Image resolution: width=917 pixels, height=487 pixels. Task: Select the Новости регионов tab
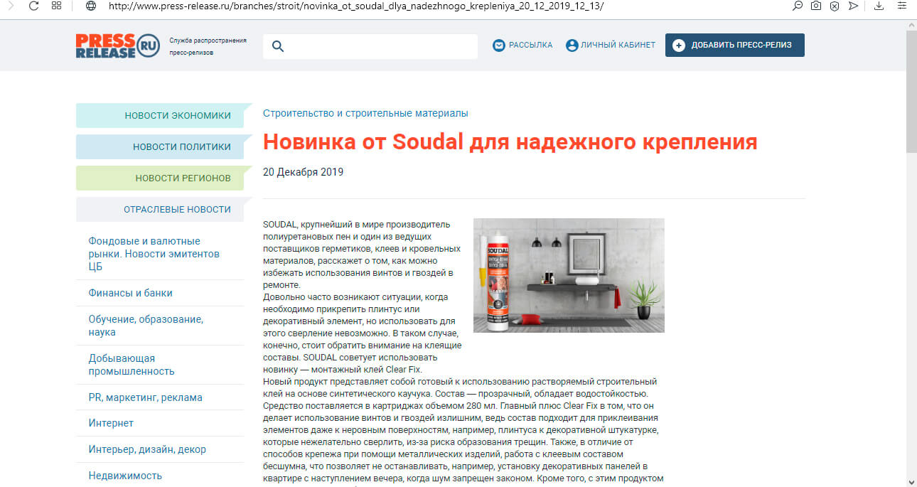pos(164,178)
